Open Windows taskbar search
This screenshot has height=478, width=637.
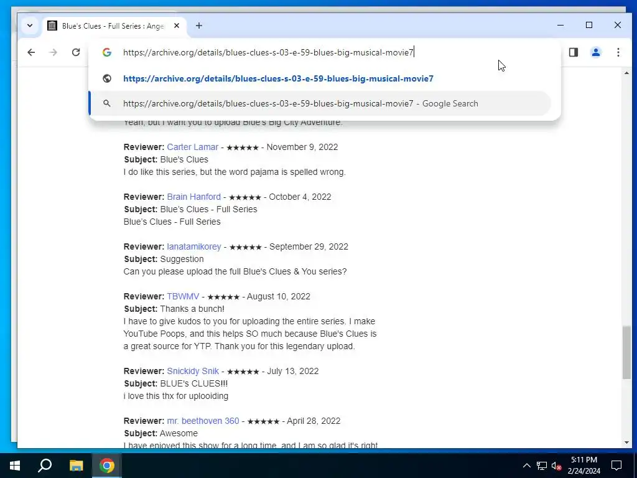45,466
